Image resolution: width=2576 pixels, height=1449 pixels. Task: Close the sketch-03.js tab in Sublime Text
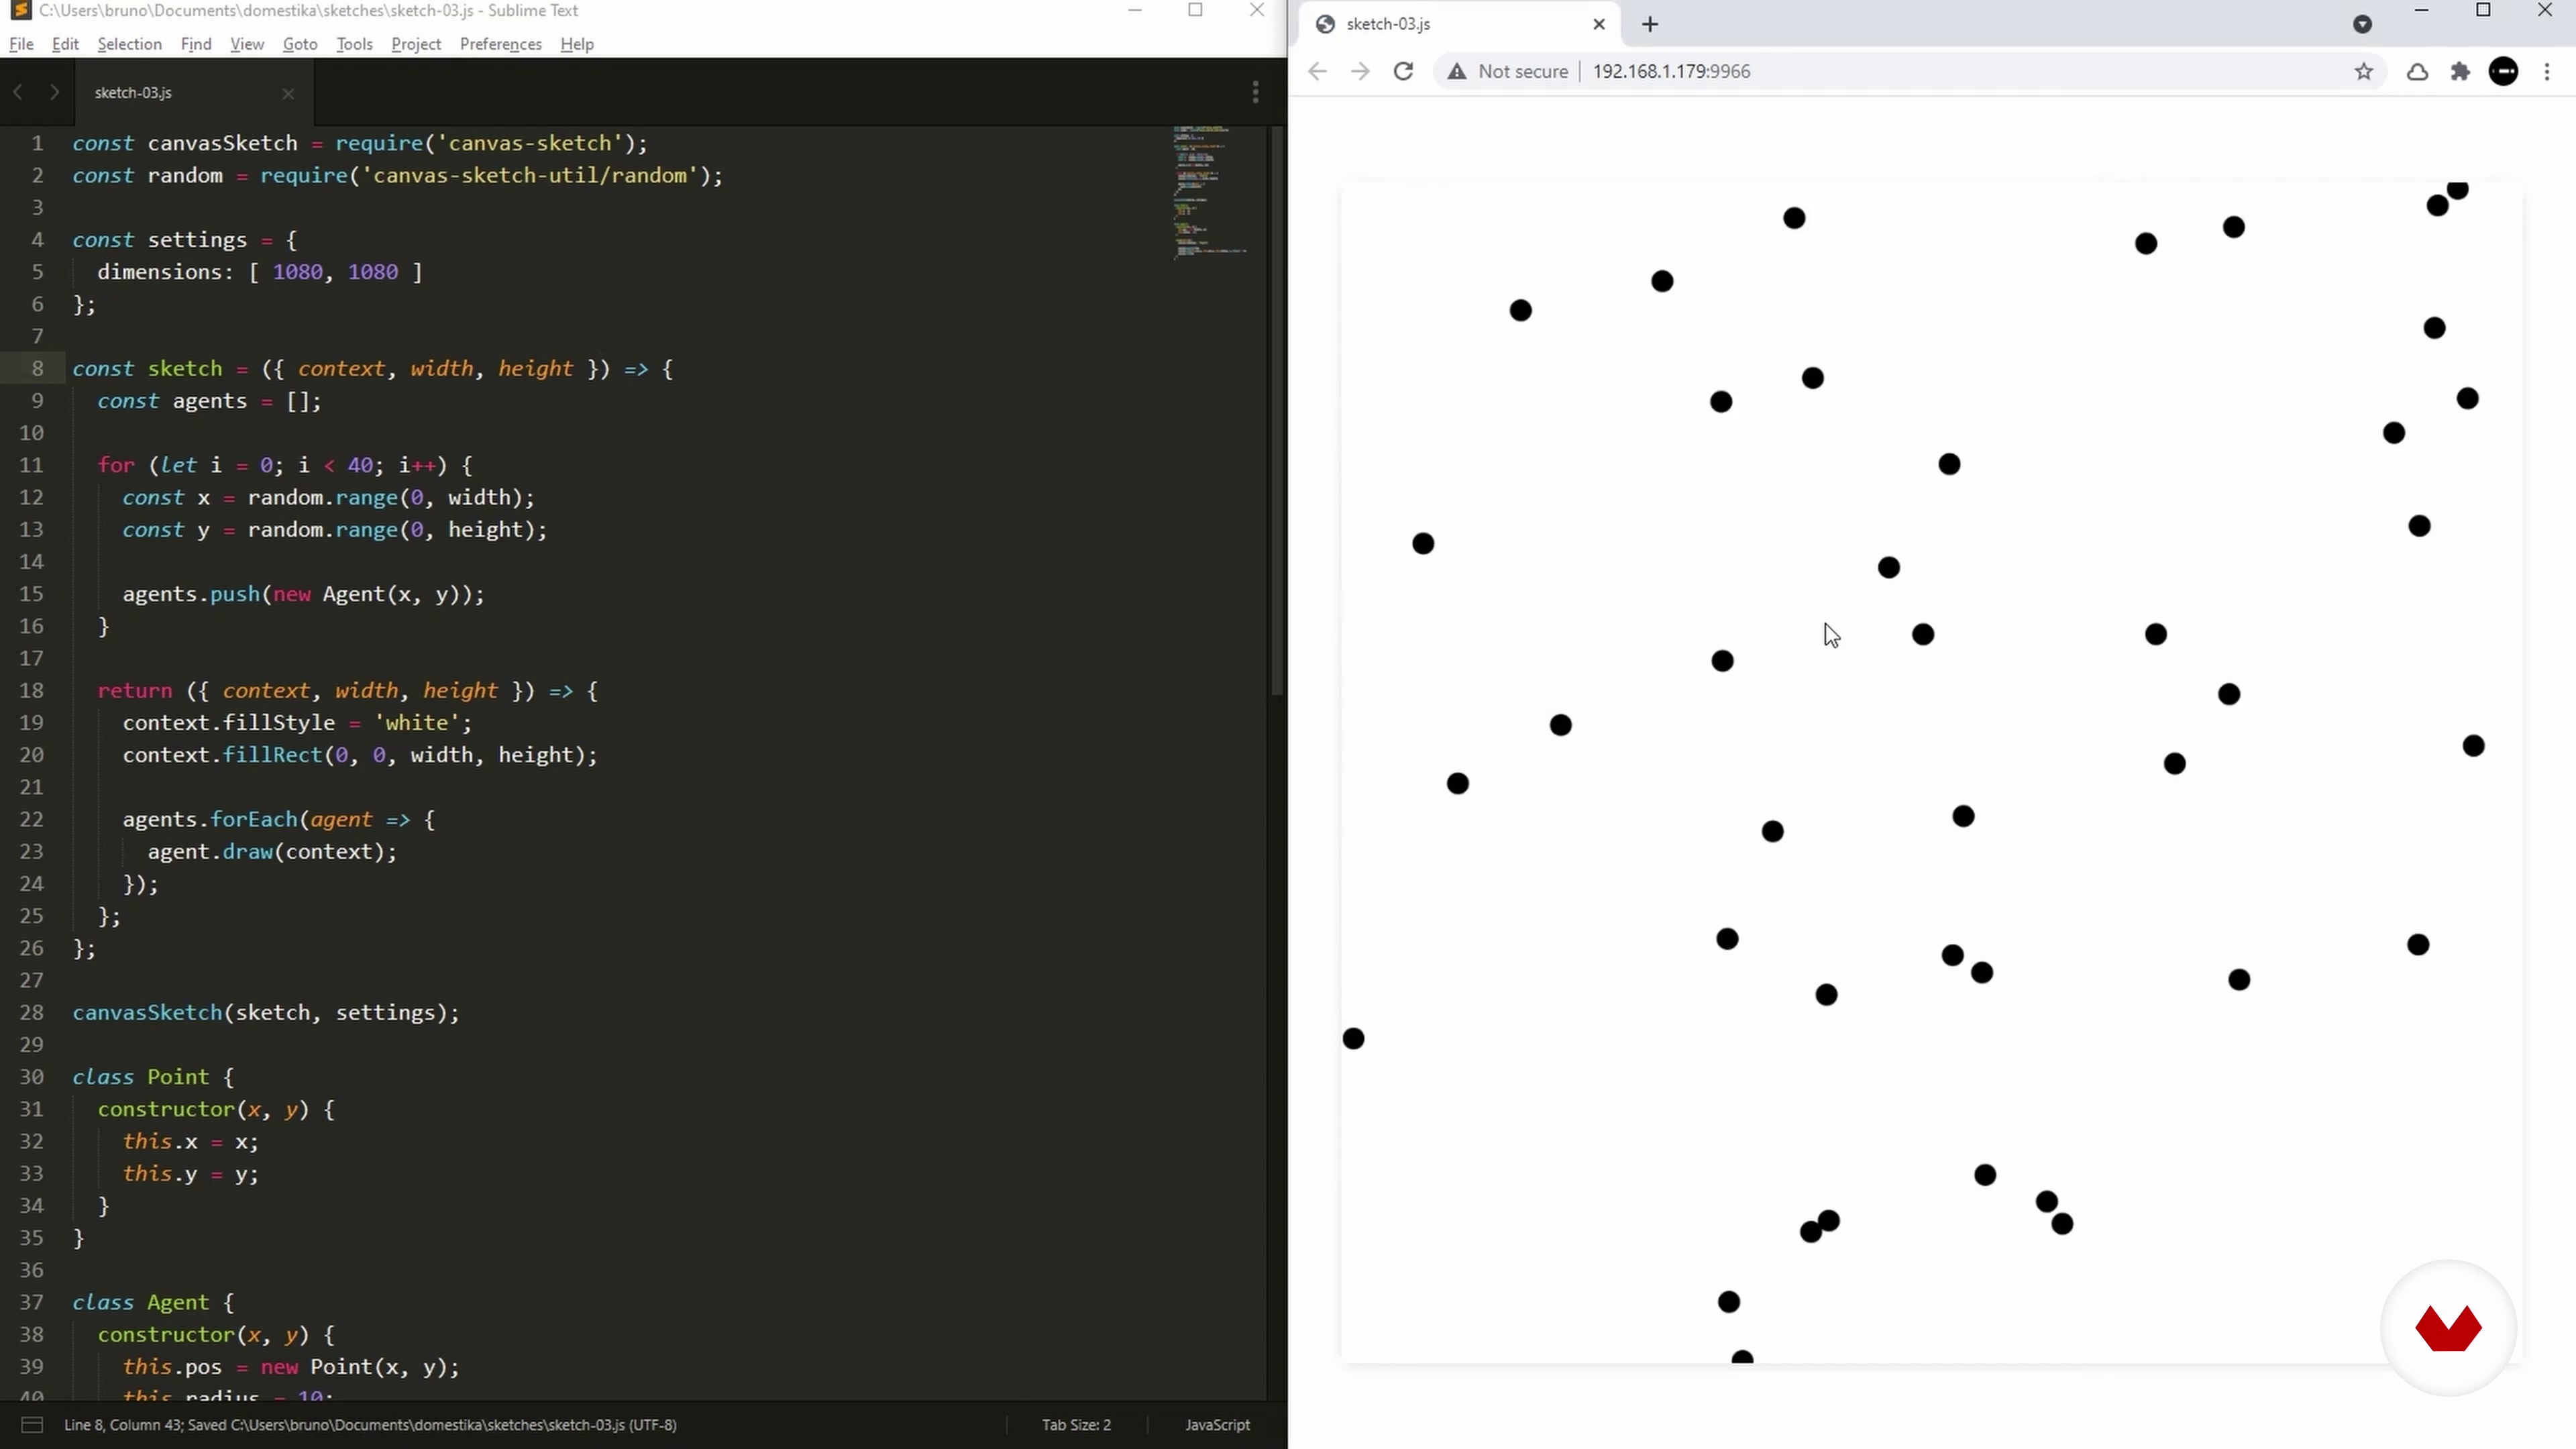click(288, 93)
